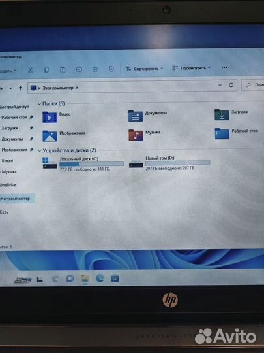This screenshot has width=264, height=353.
Task: Select the Новый том (D:) drive
Action: click(x=169, y=163)
